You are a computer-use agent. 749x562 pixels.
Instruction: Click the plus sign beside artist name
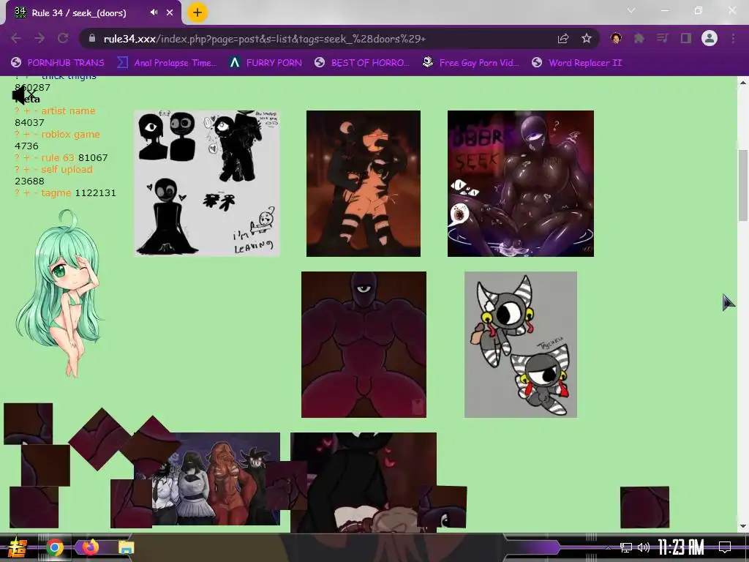[x=27, y=111]
